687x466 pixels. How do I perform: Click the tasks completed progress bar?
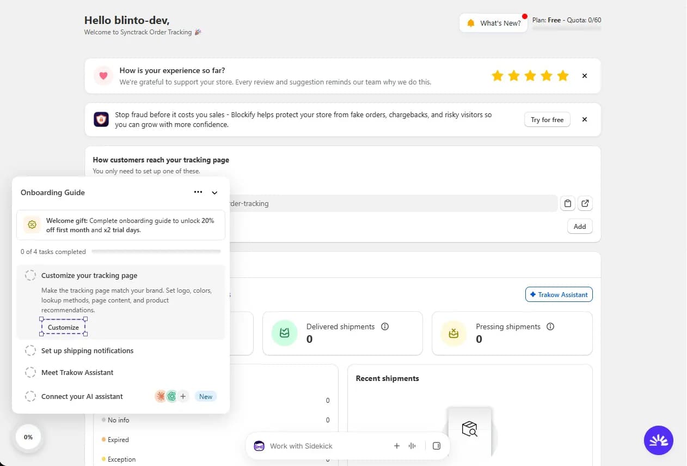tap(156, 252)
